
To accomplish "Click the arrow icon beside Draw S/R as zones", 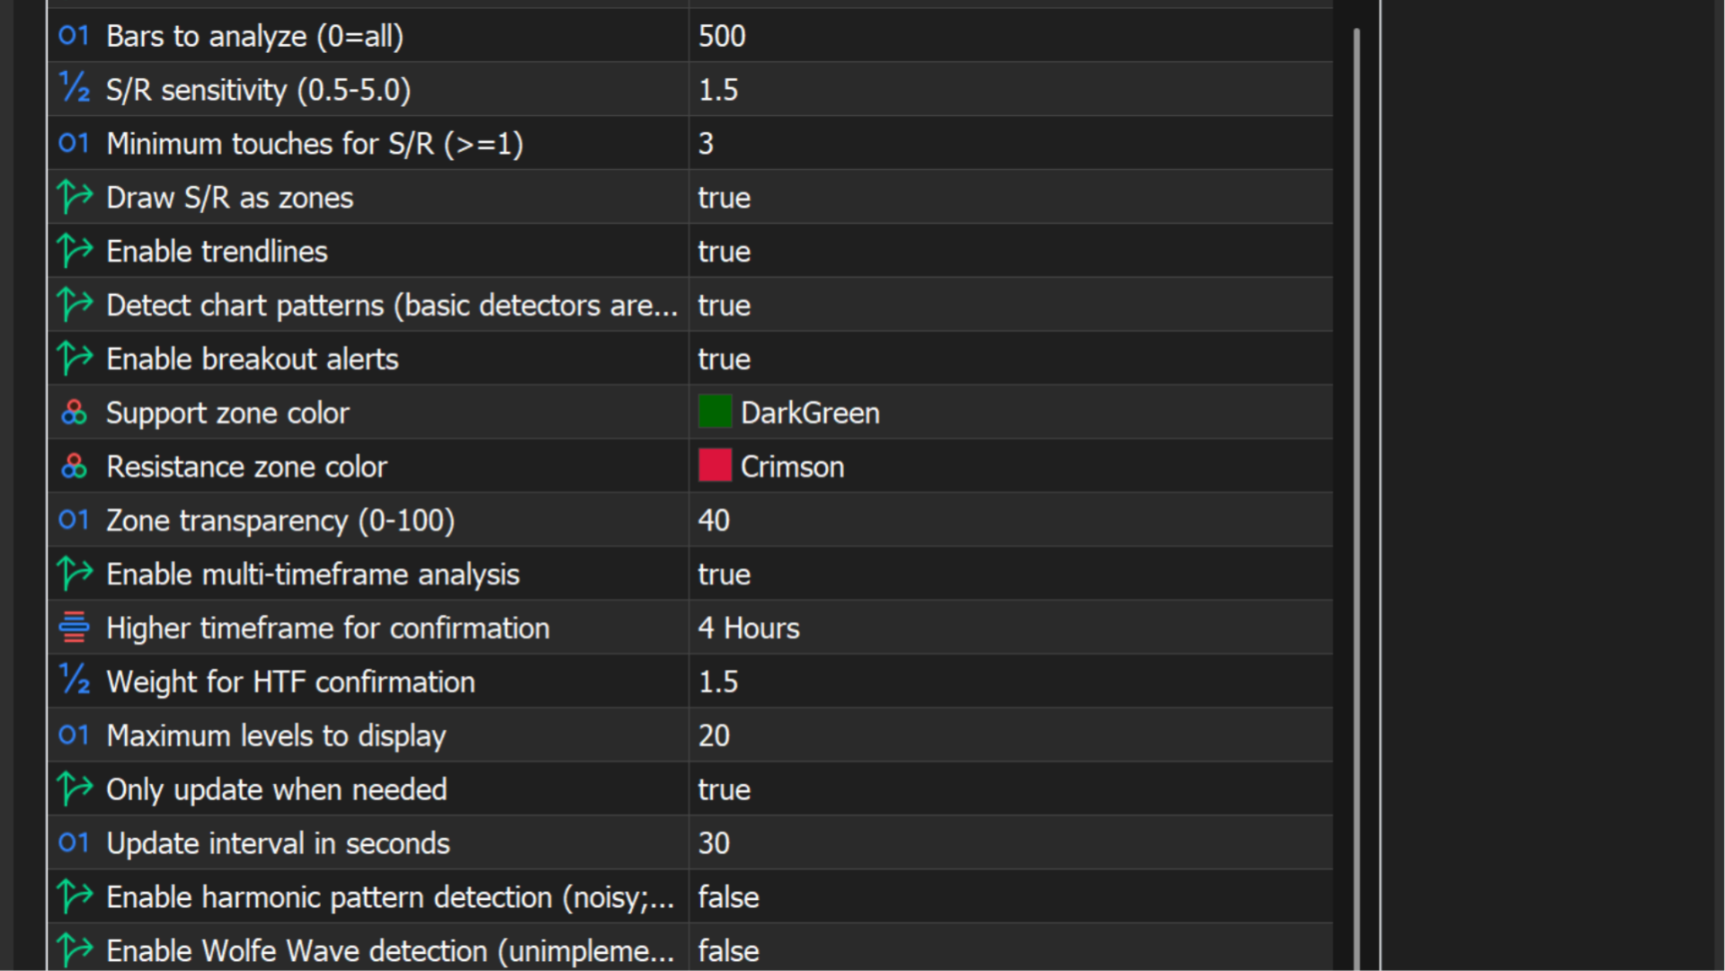I will pos(75,197).
